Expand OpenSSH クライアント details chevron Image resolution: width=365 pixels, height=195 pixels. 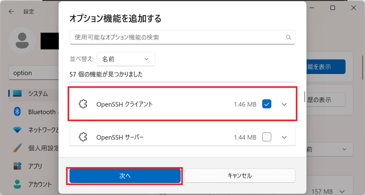[x=284, y=104]
